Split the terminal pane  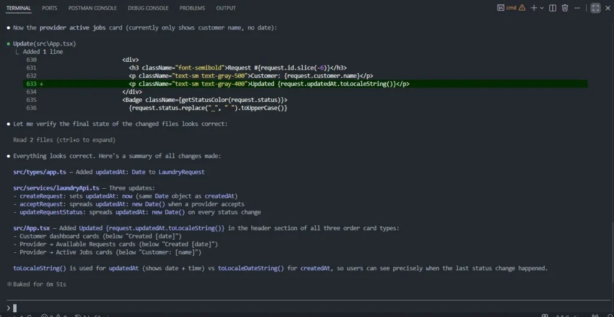coord(552,8)
